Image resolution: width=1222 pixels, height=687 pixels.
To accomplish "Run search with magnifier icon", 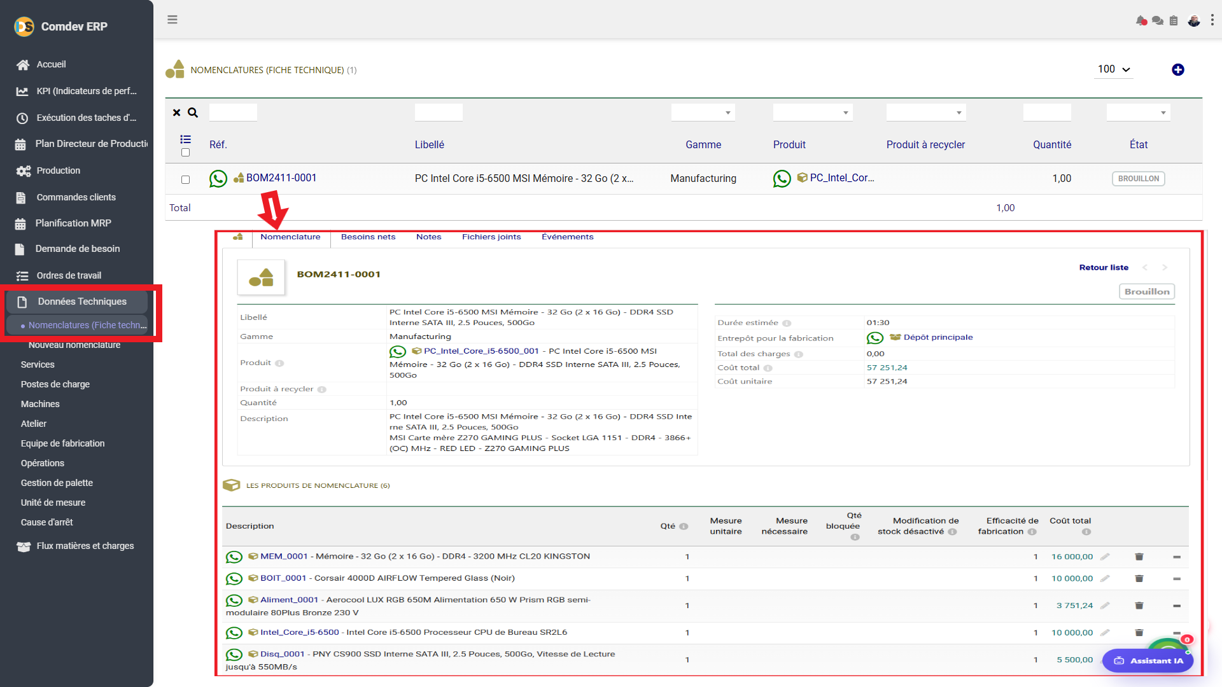I will click(x=193, y=113).
